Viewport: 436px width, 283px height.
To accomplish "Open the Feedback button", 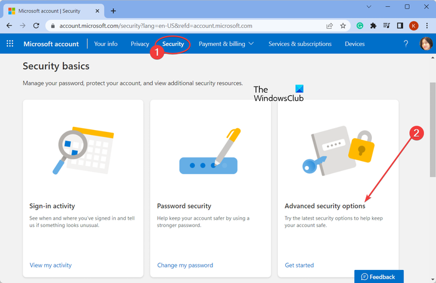I will point(379,277).
